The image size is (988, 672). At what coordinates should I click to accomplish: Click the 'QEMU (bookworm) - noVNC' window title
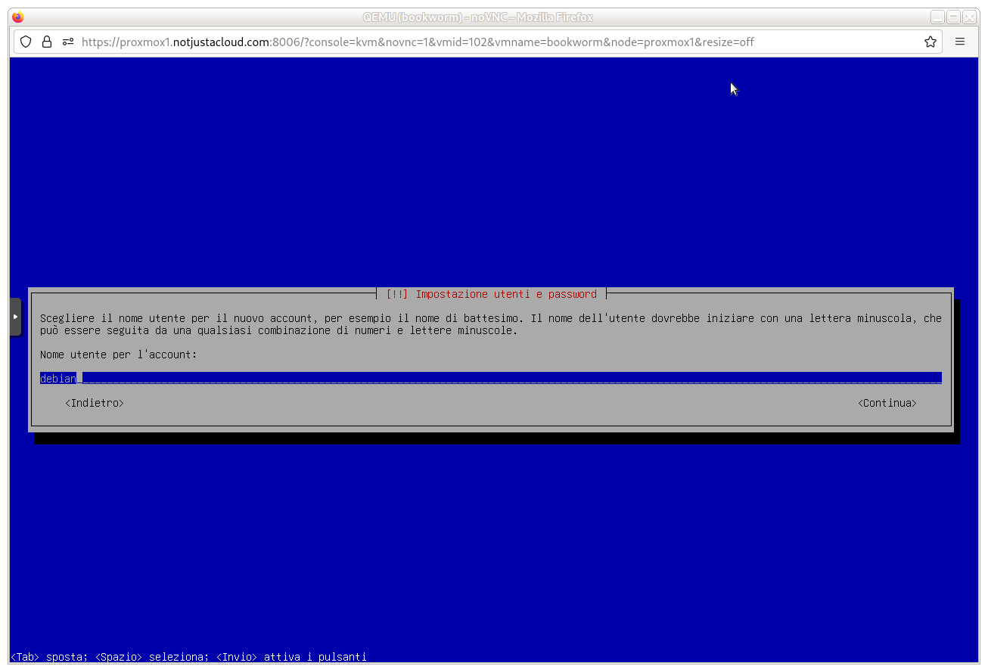[x=478, y=17]
